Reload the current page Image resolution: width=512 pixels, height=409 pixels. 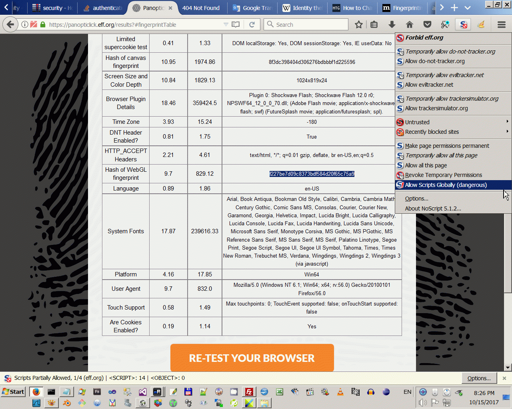click(252, 25)
